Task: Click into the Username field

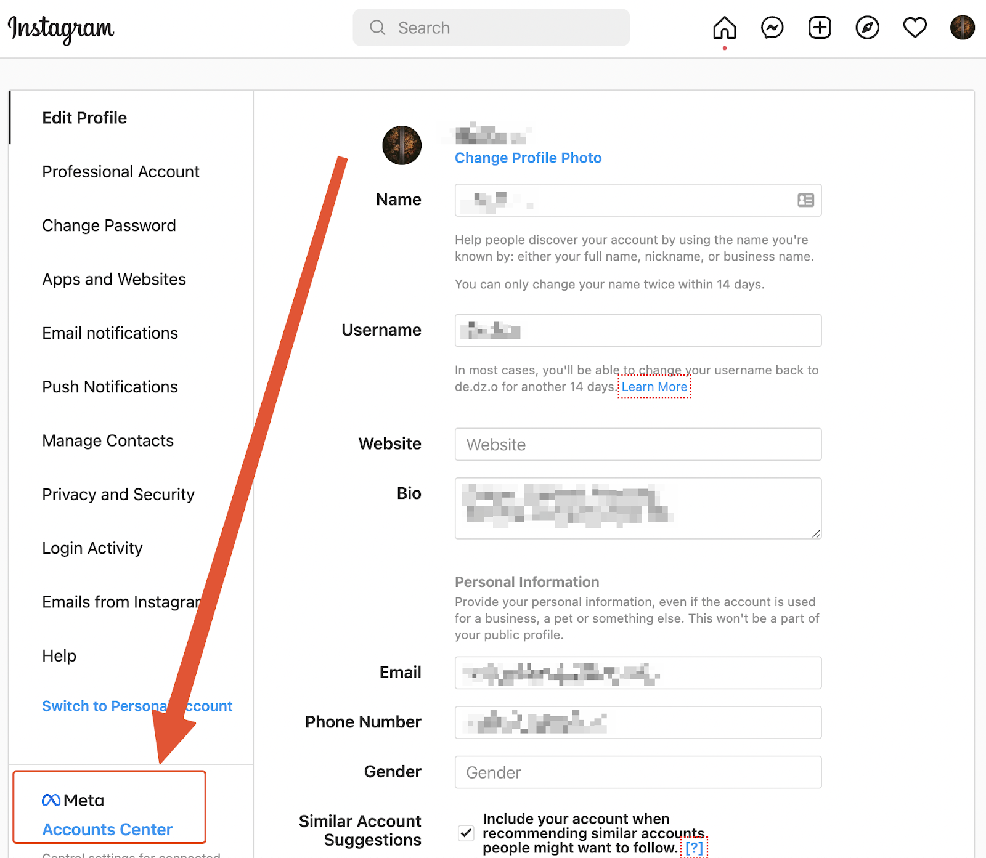Action: pos(638,331)
